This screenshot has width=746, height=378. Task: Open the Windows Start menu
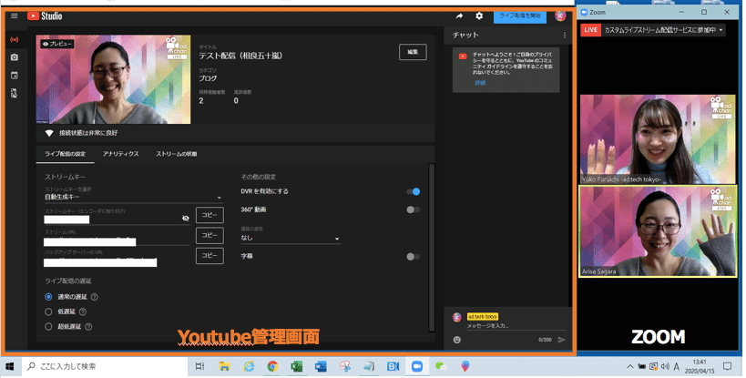[x=9, y=366]
